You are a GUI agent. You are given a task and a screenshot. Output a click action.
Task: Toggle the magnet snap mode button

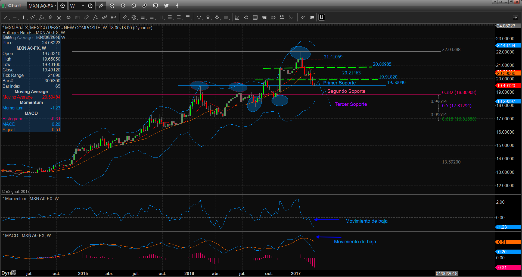322,18
